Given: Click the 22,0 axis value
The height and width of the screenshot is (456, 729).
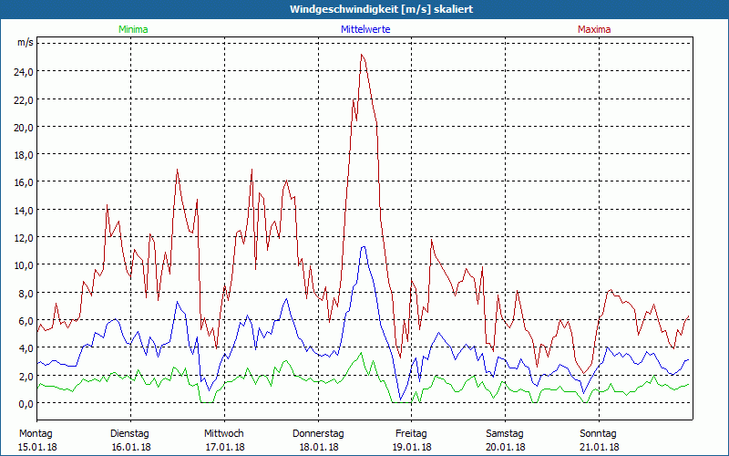Looking at the screenshot, I should [x=24, y=99].
